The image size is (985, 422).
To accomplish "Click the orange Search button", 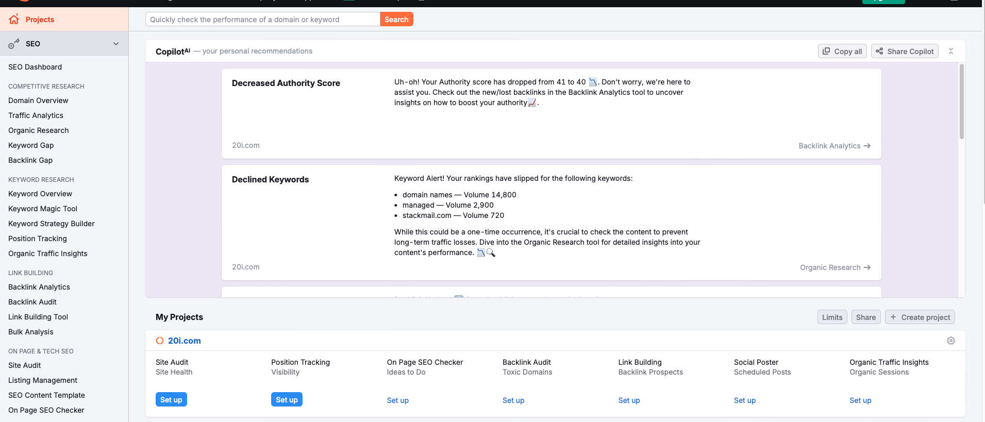I will (x=396, y=19).
